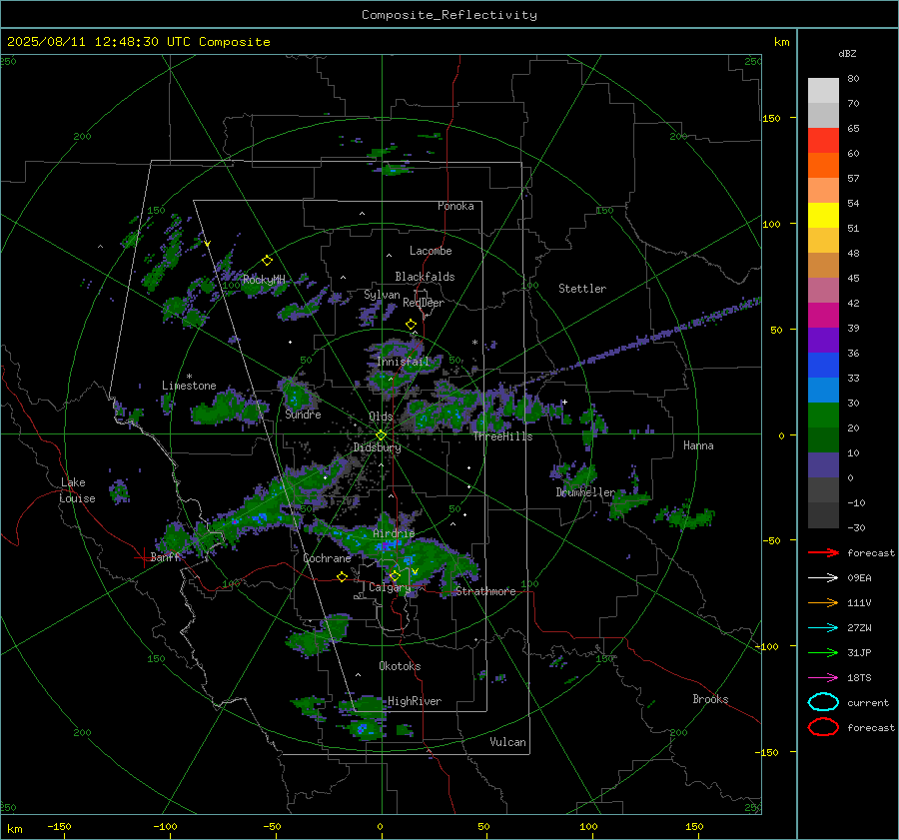Pick the yellow 54-51 dBZ swatch
899x840 pixels.
pyautogui.click(x=823, y=216)
